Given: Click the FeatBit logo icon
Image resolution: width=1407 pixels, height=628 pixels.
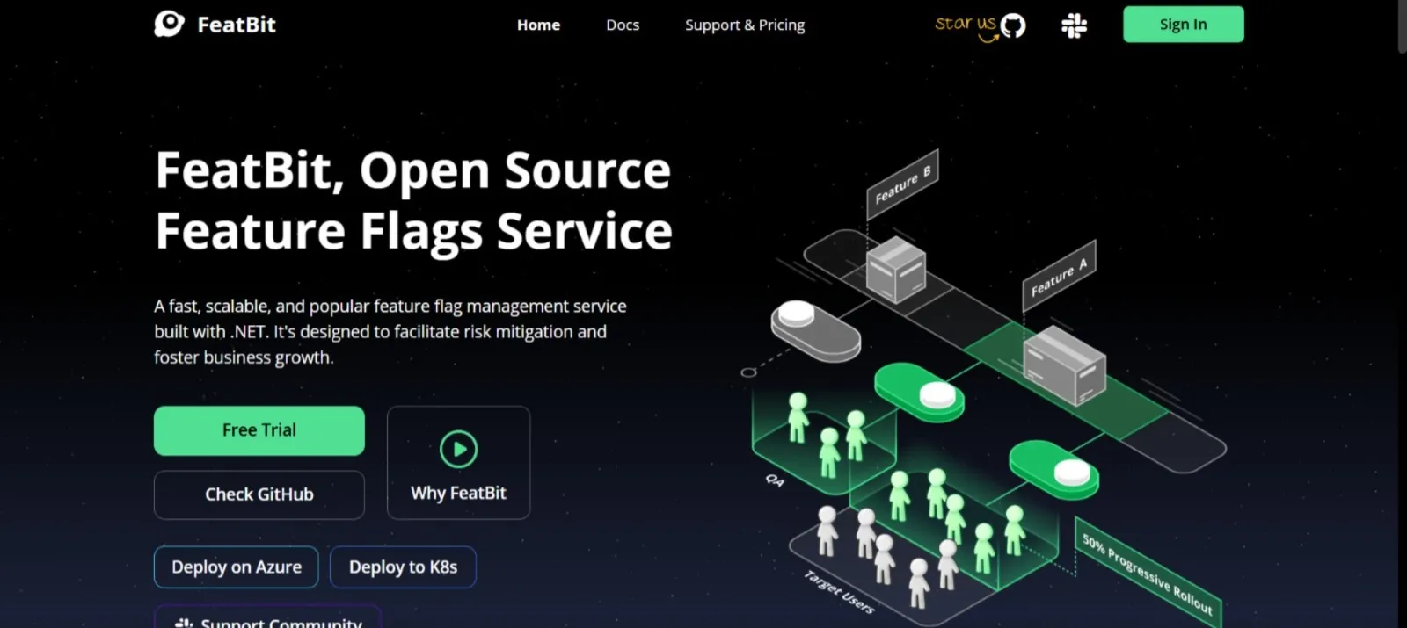Looking at the screenshot, I should (169, 24).
